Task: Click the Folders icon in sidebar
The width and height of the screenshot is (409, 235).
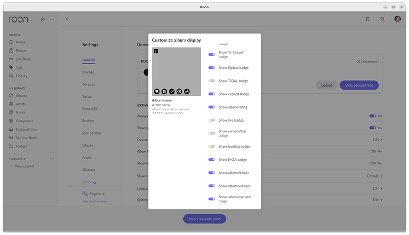Action: coord(11,146)
